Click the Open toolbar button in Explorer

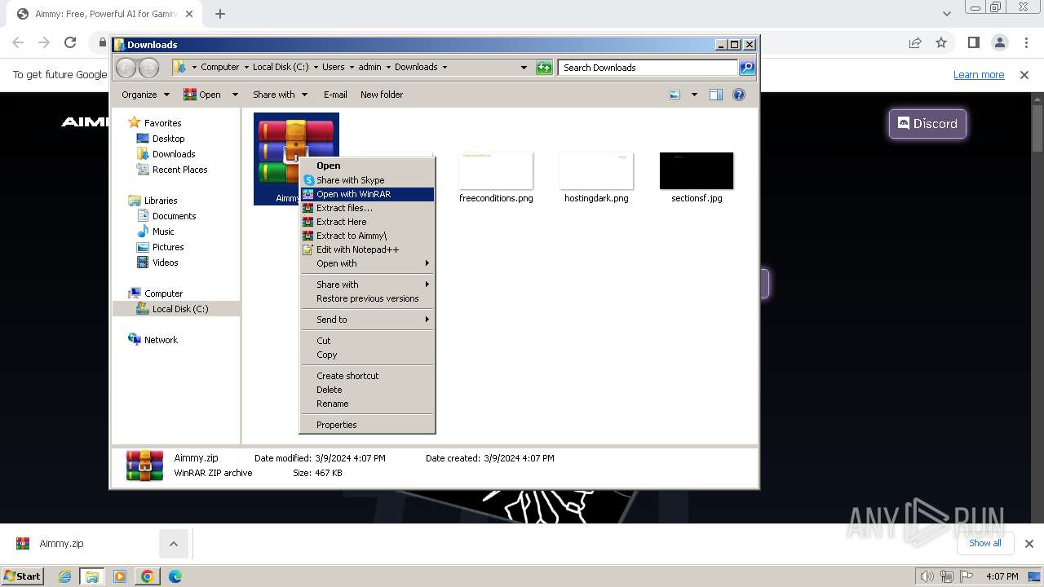[x=202, y=95]
